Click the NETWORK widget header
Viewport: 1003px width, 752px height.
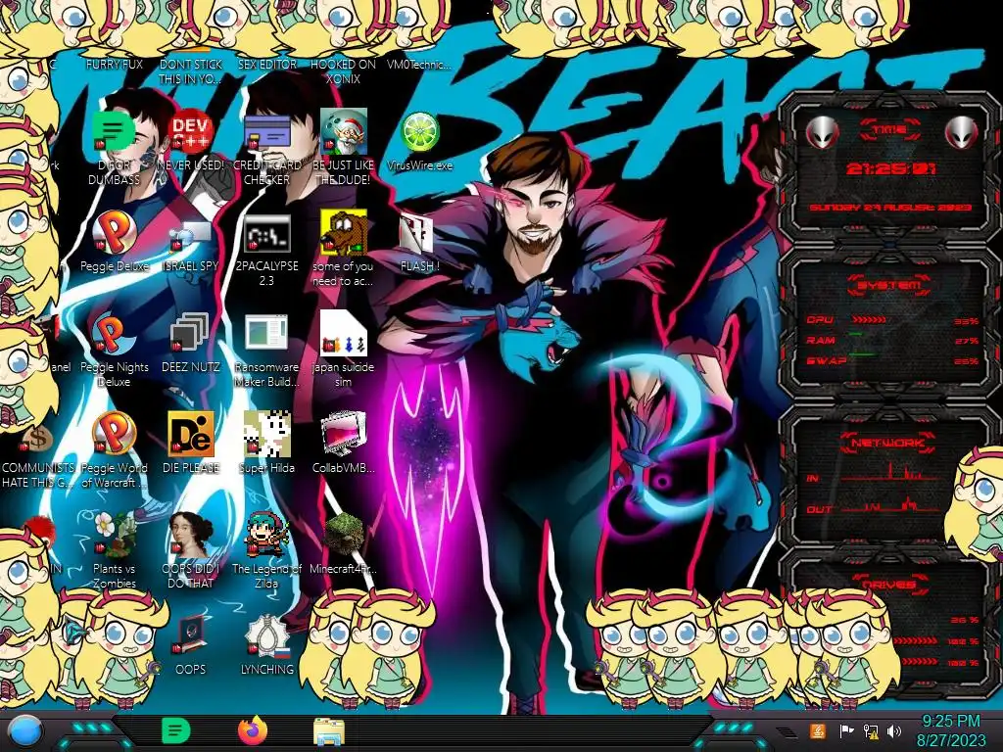pos(887,443)
